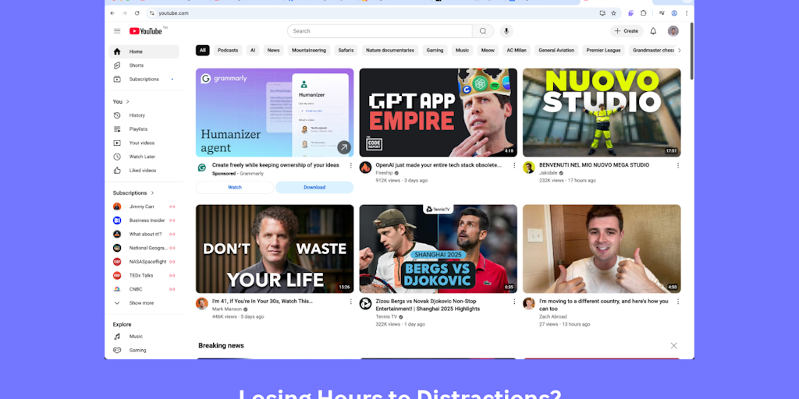799x399 pixels.
Task: Show more filter chips with right arrow
Action: [x=679, y=51]
